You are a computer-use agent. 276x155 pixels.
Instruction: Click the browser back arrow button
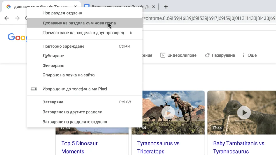point(7,18)
